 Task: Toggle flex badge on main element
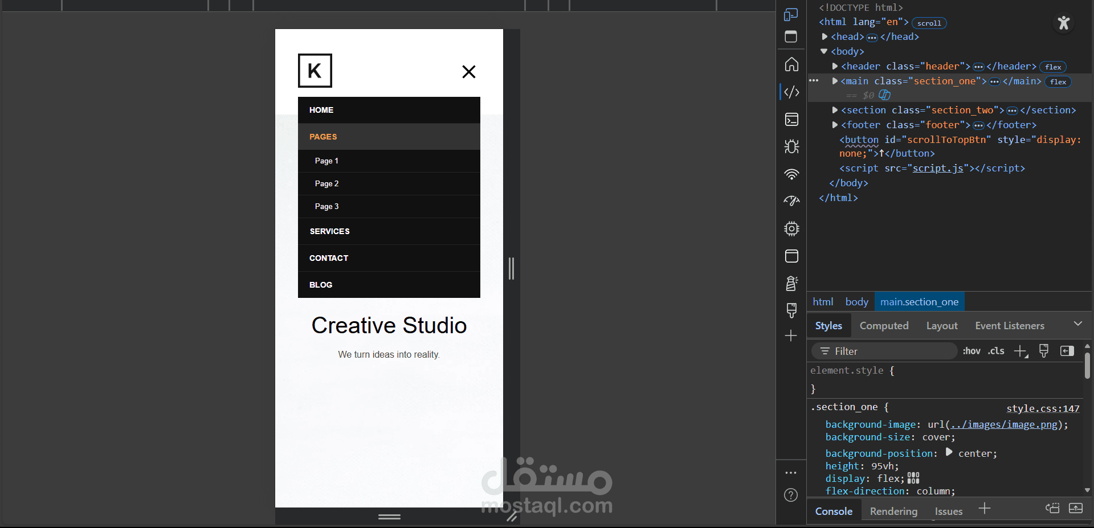click(1058, 81)
